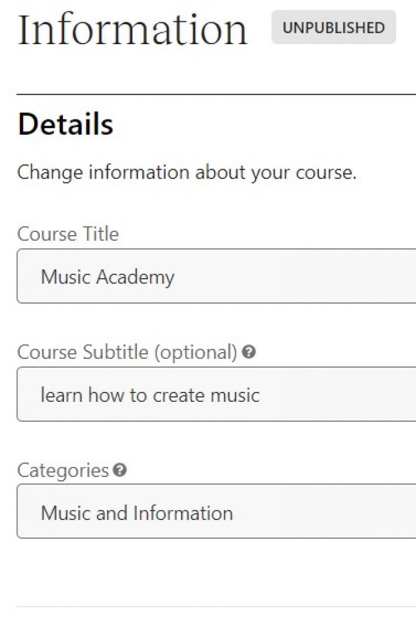The width and height of the screenshot is (416, 637).
Task: Click the "(optional)" text in subtitle label
Action: pyautogui.click(x=195, y=352)
